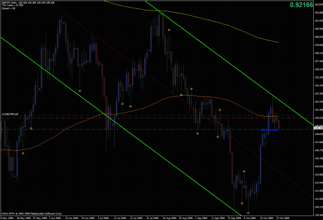Viewport: 323px width, 220px height.
Task: Click the Tick Value = 0.7391 text
Action: click(12, 5)
